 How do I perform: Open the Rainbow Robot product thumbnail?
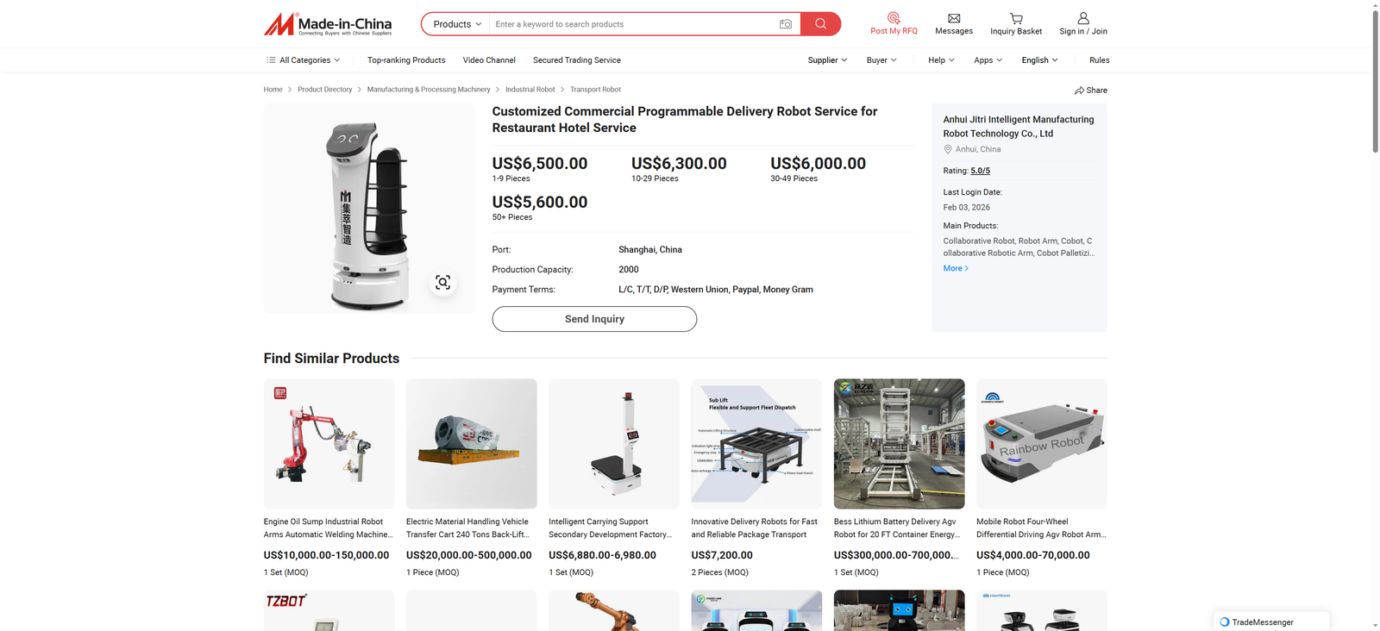coord(1041,444)
